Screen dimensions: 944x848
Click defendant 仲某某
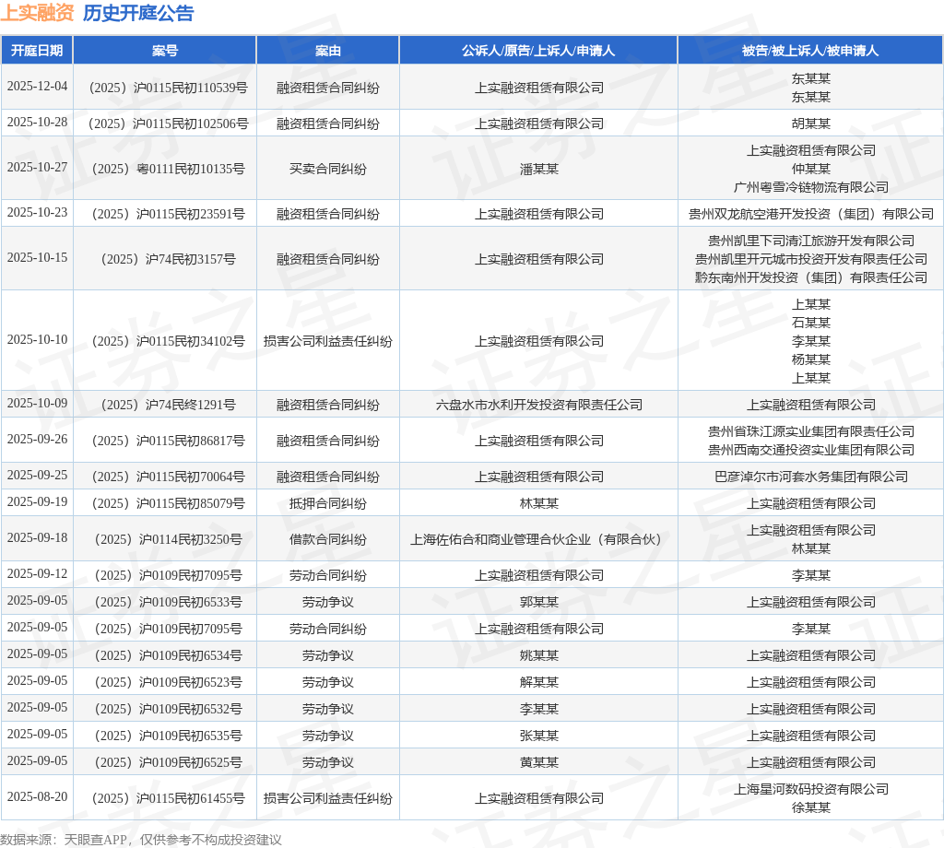tap(811, 169)
